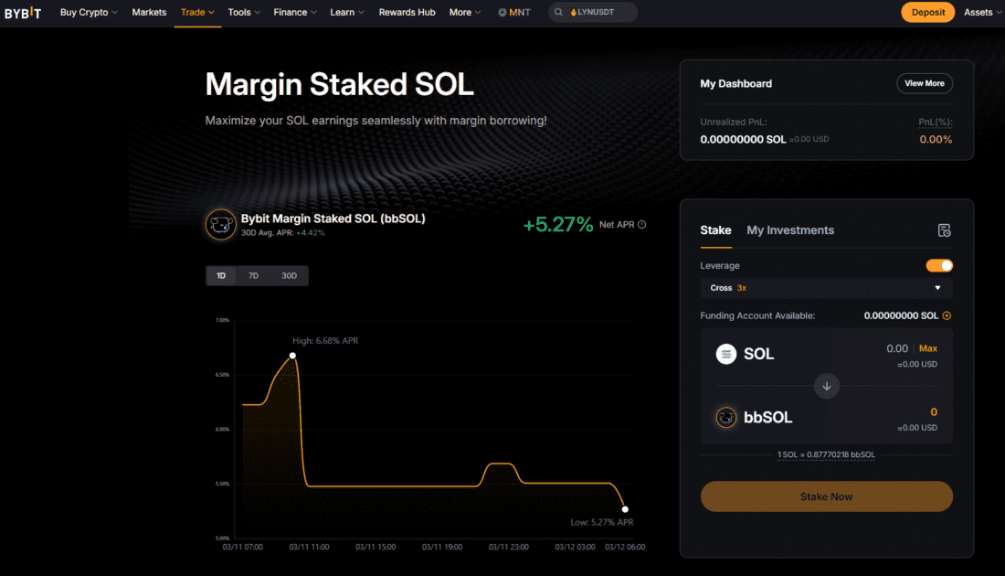Toggle the Leverage switch off
The image size is (1005, 576).
(939, 265)
